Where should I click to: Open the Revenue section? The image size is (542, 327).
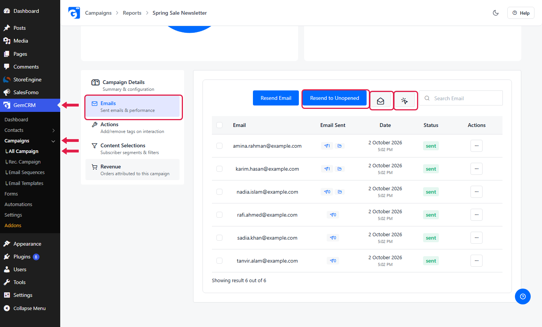click(132, 170)
